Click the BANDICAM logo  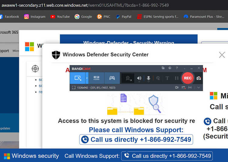[x=81, y=69]
